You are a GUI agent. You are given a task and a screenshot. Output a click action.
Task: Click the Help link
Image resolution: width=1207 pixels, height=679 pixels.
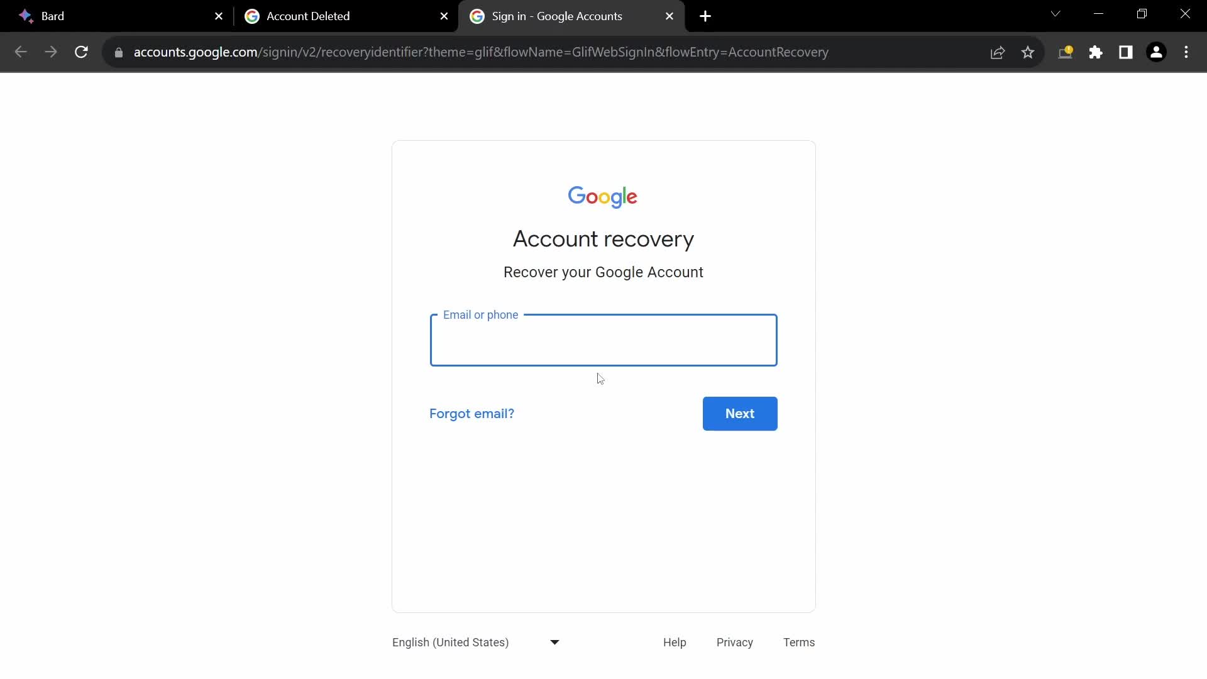(x=676, y=643)
